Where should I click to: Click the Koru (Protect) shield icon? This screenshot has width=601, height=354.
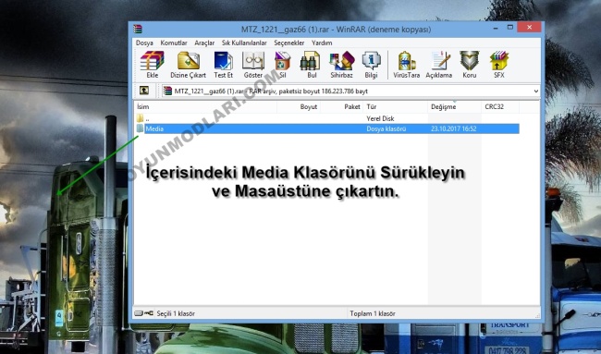470,65
